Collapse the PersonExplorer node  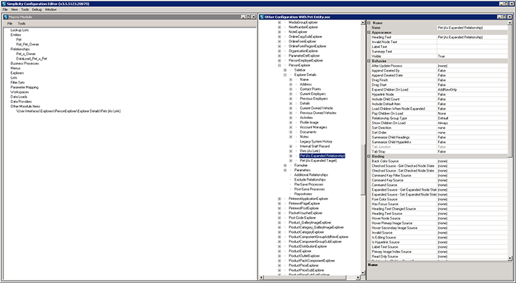(279, 66)
